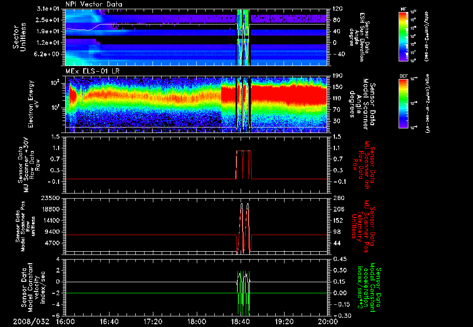Click the 'Model Scanner Pos Raw' axis label
Screen dimensions: 473x327
coord(25,226)
